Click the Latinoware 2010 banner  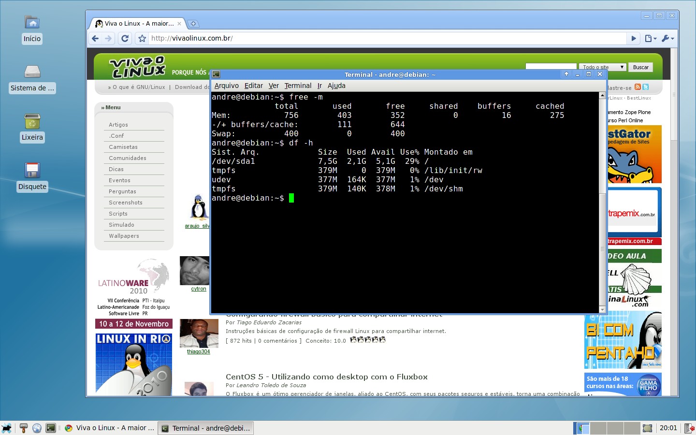click(x=134, y=294)
